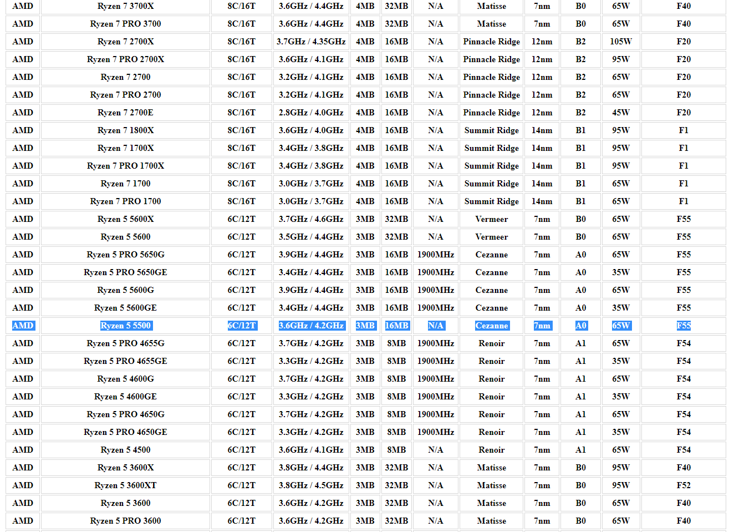Click Renoir in the Ryzen 5 4500 row

[492, 450]
